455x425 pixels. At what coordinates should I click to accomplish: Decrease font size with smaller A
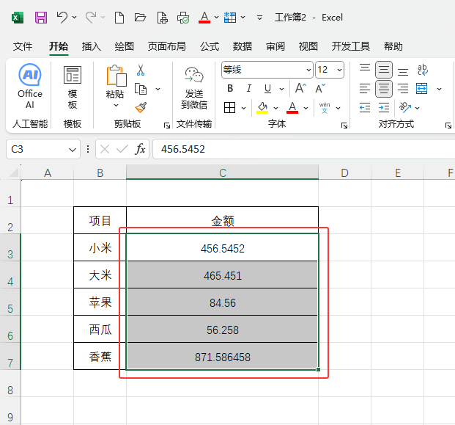coord(320,88)
